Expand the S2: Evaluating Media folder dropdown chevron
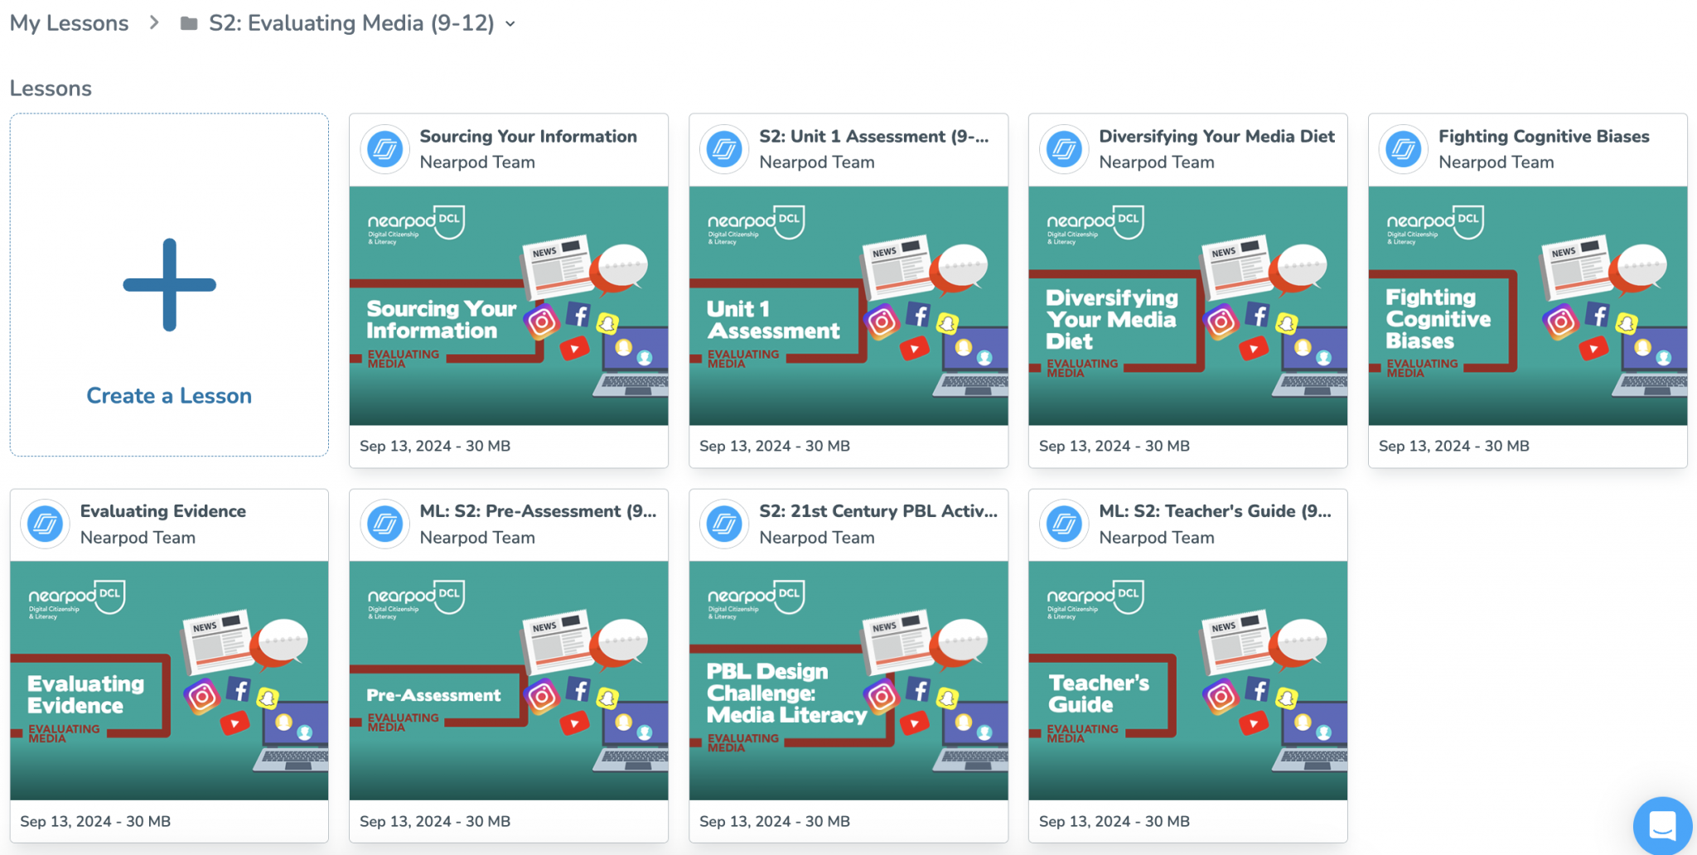 pyautogui.click(x=510, y=24)
